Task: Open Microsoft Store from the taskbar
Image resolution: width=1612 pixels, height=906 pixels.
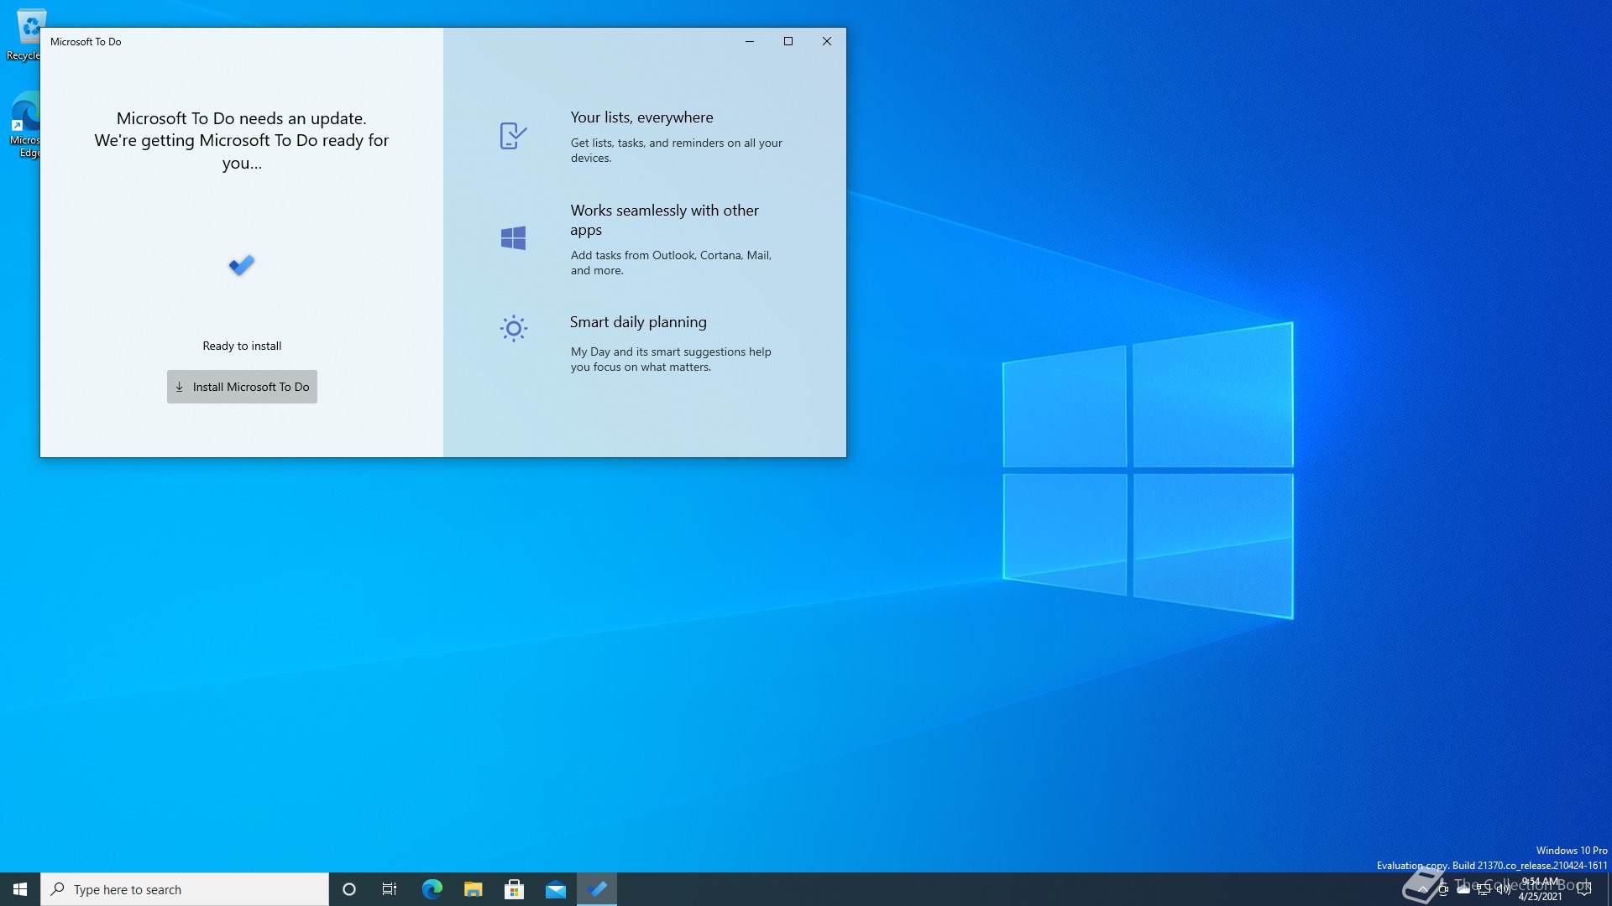Action: 514,889
